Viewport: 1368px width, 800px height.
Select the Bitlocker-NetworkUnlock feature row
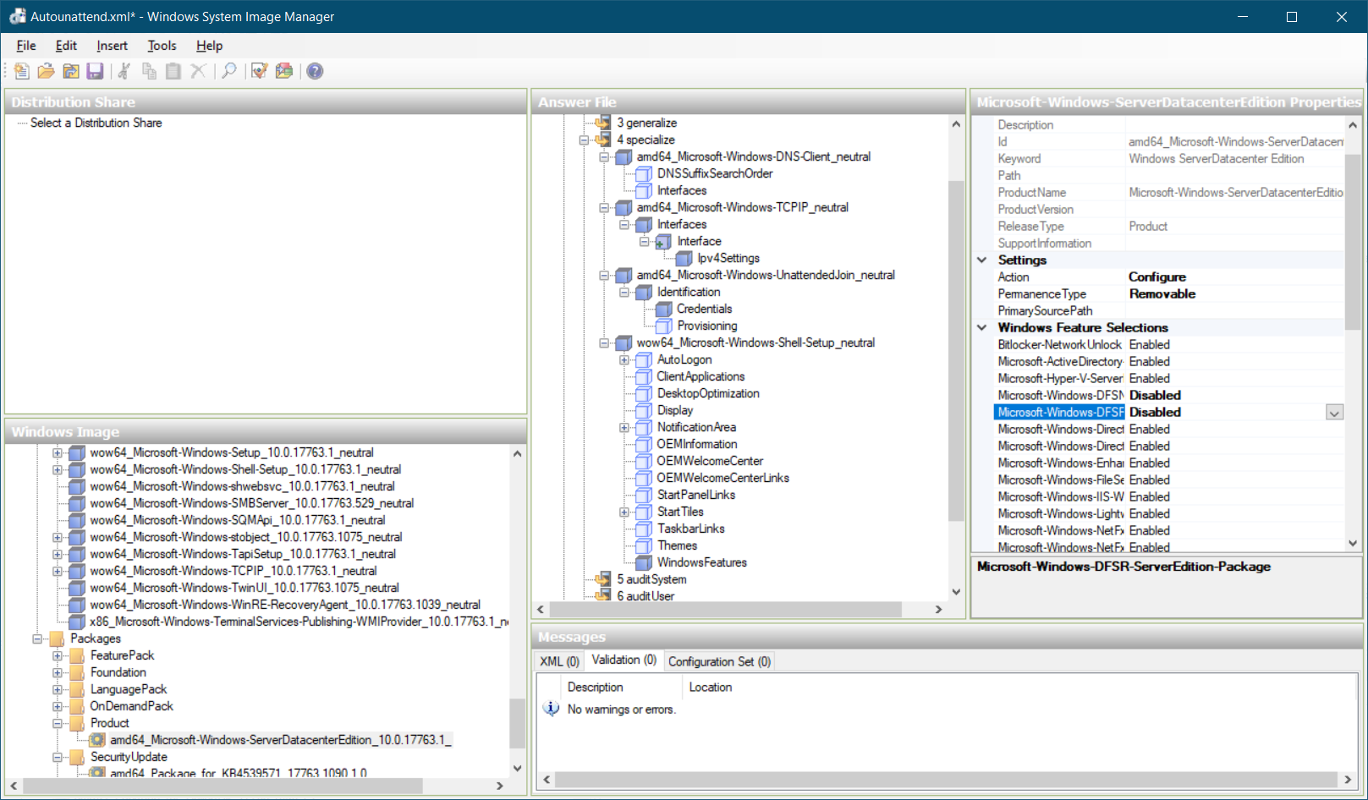coord(1169,345)
